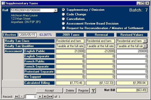Click the Batch: 7 label
The image size is (151, 100).
[138, 10]
